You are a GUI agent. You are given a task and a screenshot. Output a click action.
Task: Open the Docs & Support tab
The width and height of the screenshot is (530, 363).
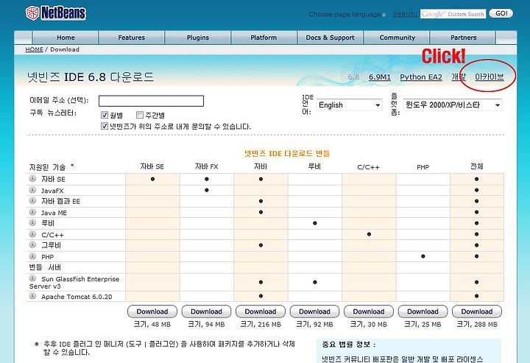(x=331, y=38)
